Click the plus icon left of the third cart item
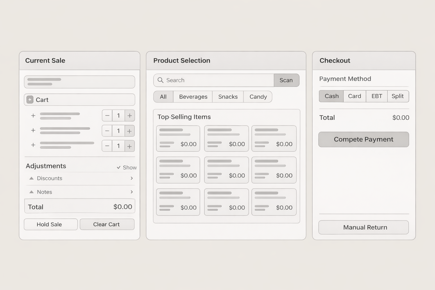 click(33, 145)
